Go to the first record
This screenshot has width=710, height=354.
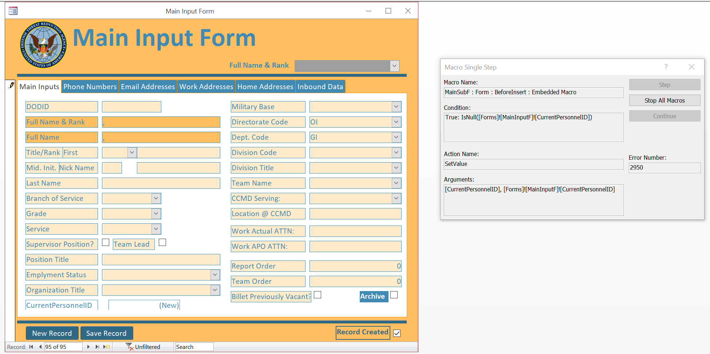[x=31, y=347]
